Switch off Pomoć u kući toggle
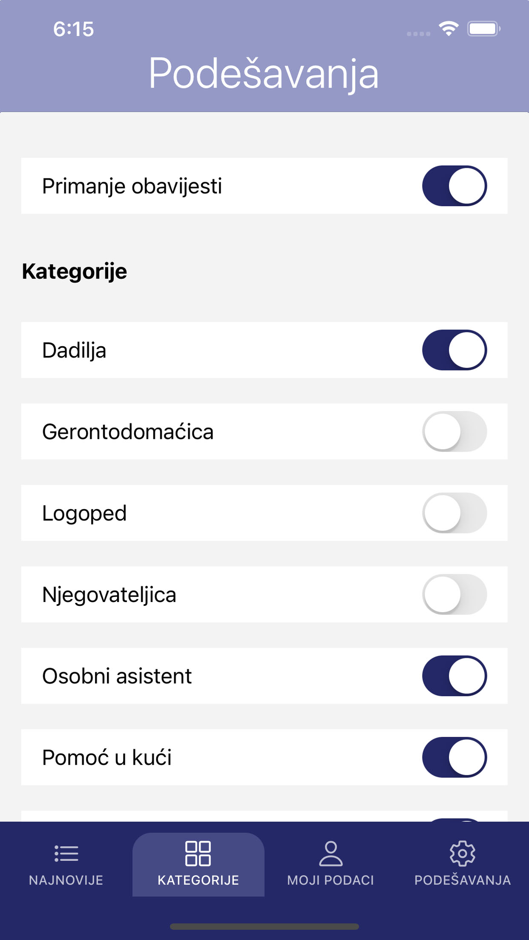 click(x=454, y=757)
